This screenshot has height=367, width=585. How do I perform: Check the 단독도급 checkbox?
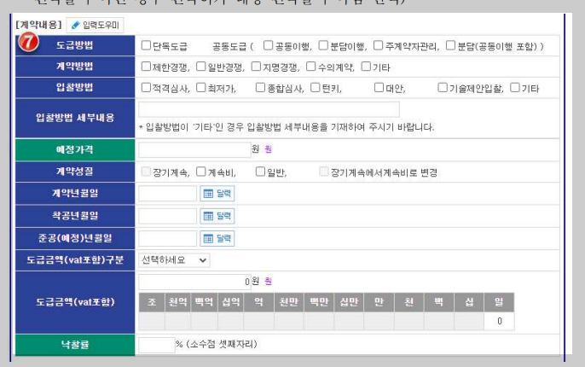(146, 45)
